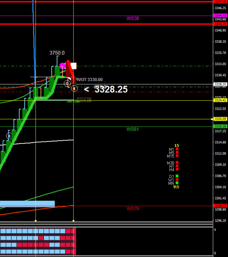Click the red H4 timeframe indicator square
Viewport: 228px width, 257px height.
pos(177,169)
